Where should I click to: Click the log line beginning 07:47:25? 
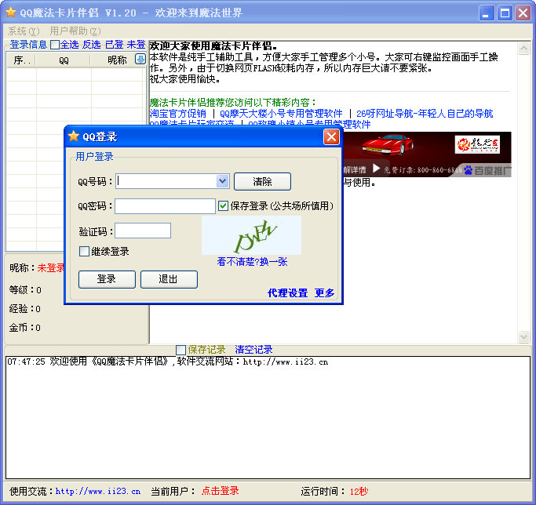168,361
